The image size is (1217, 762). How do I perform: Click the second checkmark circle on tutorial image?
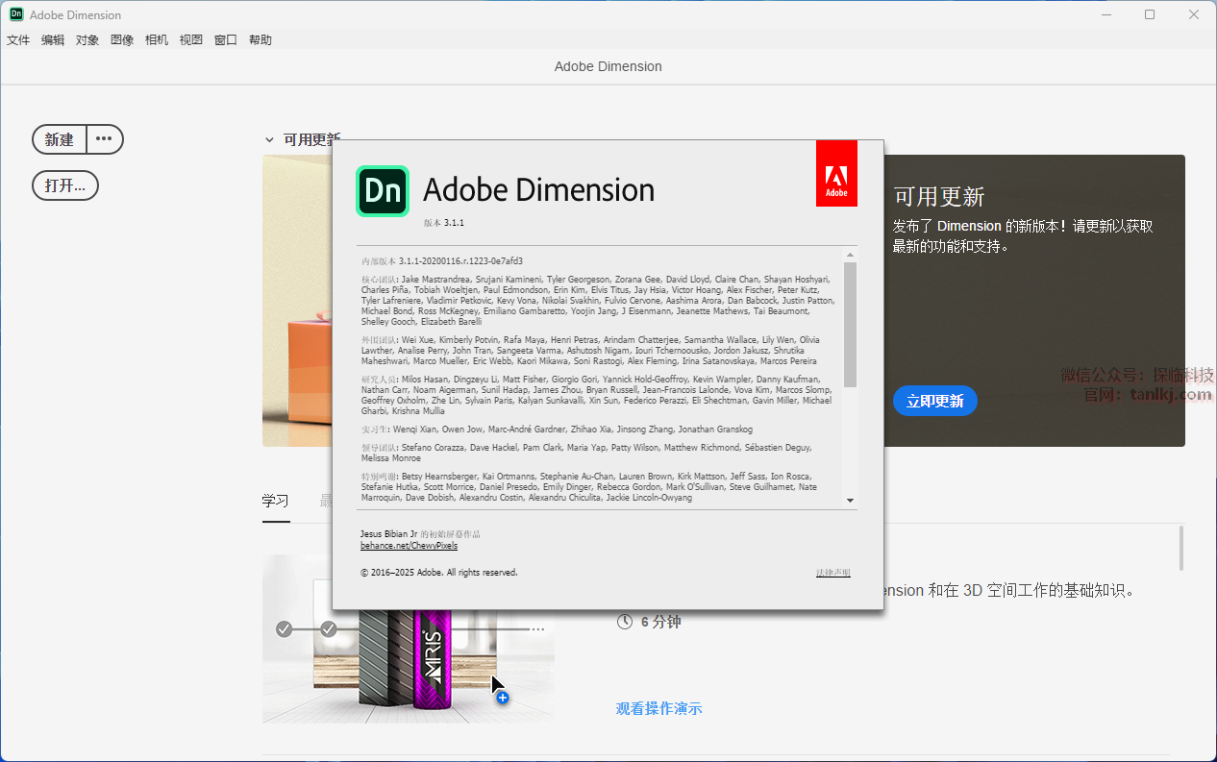(329, 629)
